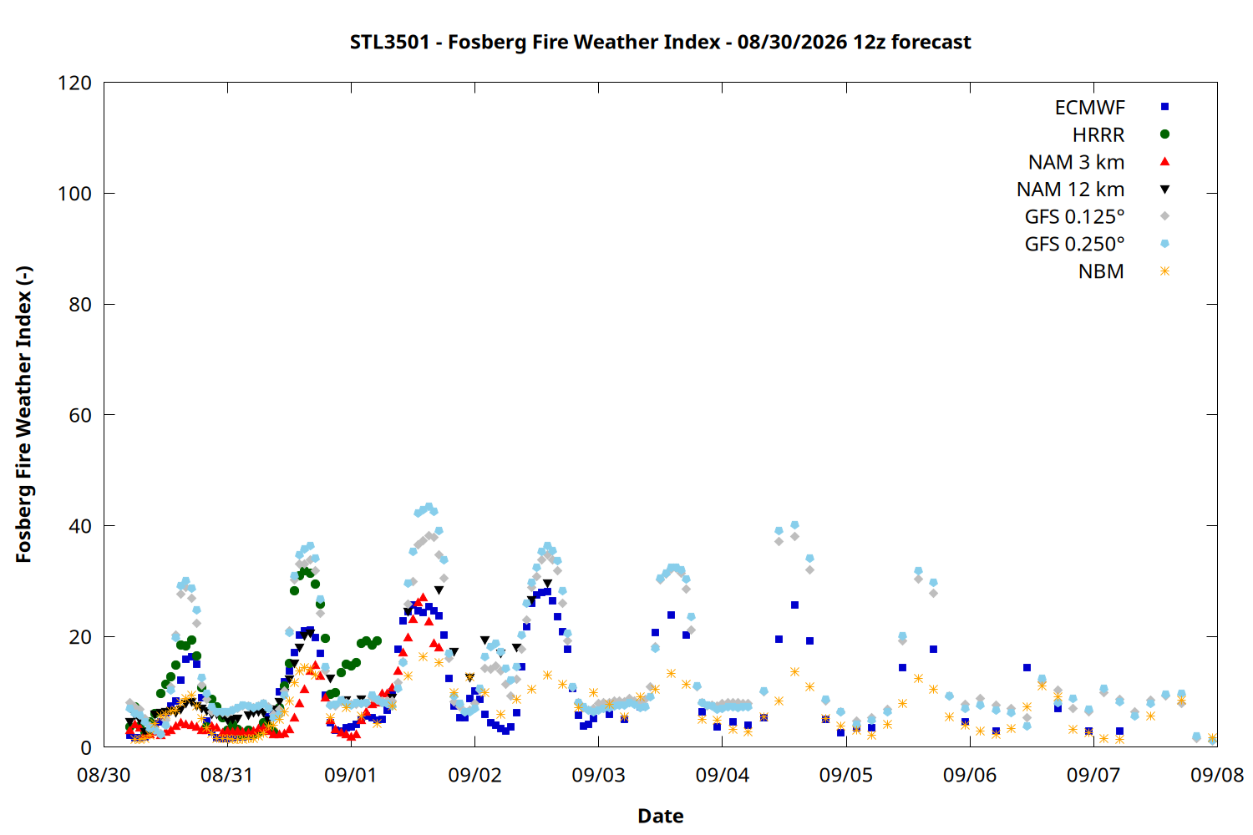The width and height of the screenshot is (1253, 835).
Task: Select the ECMWF legend label
Action: coord(1089,108)
